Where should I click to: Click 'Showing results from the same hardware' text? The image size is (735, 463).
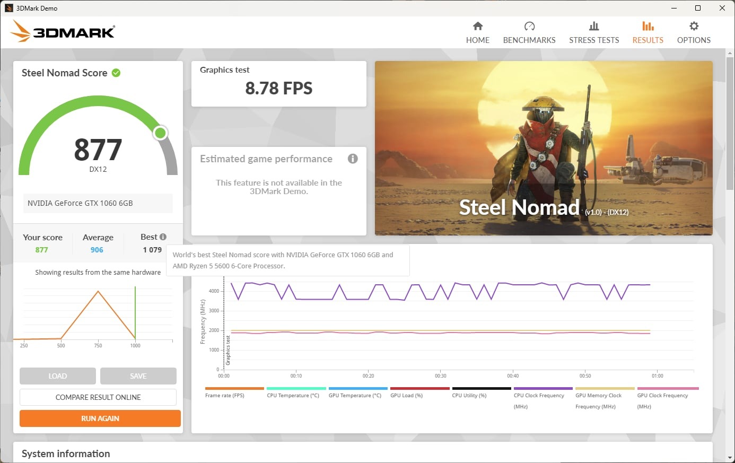click(x=98, y=272)
